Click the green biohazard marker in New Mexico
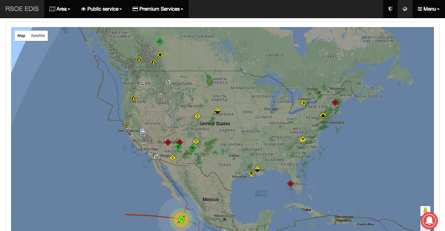Viewport: 445px width, 231px height. (192, 148)
